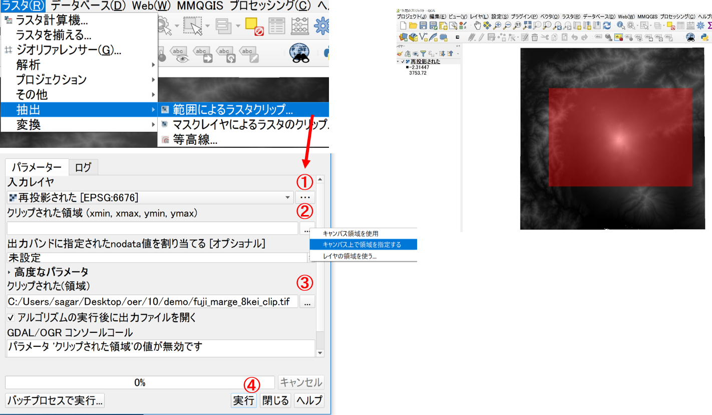Image resolution: width=712 pixels, height=415 pixels.
Task: Click Manage Map Themes eye icon in Layers panel
Action: tap(415, 53)
